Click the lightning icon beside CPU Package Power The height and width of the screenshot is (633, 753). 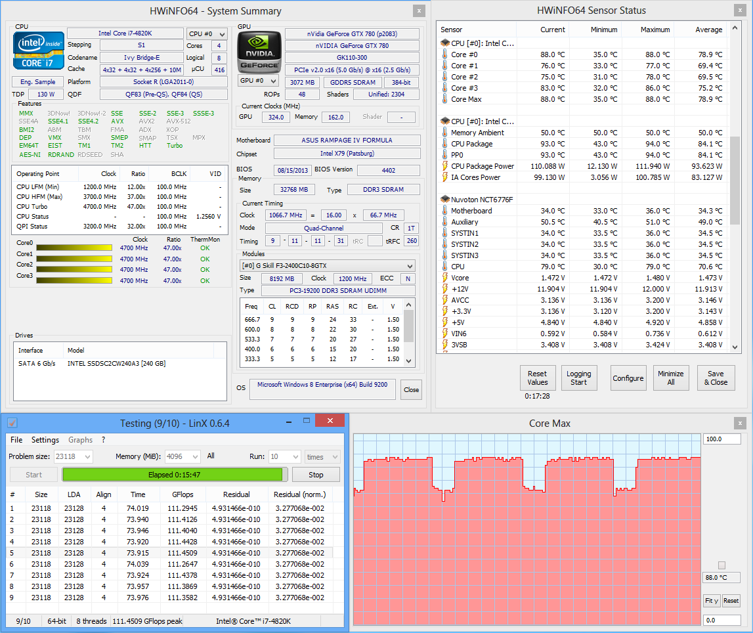[444, 166]
